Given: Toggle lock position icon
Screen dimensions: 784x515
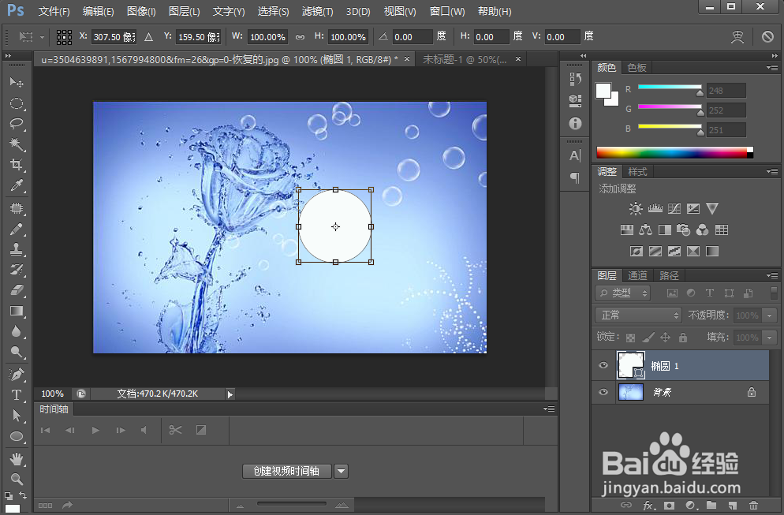Looking at the screenshot, I should pos(665,338).
